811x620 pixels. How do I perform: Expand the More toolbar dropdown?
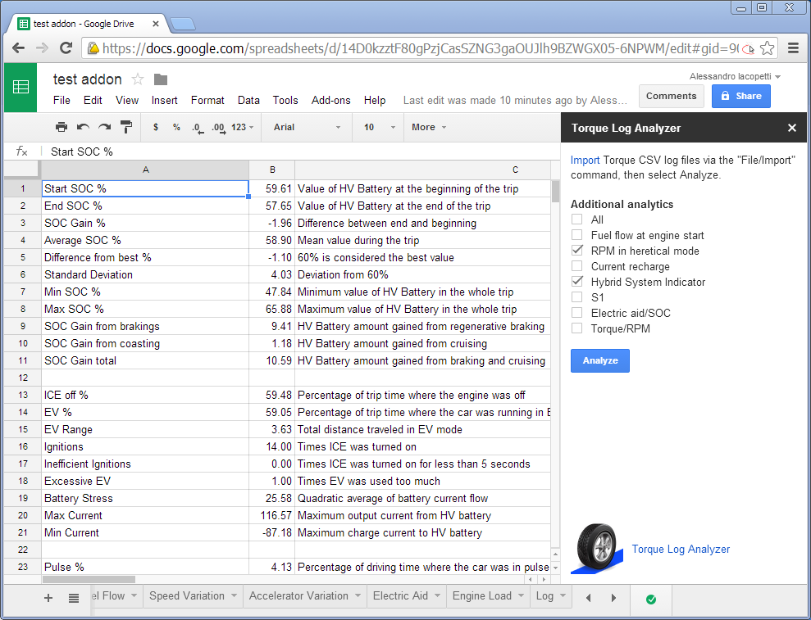tap(429, 127)
